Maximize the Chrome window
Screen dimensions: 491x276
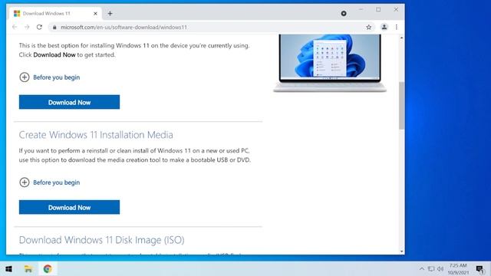(378, 10)
